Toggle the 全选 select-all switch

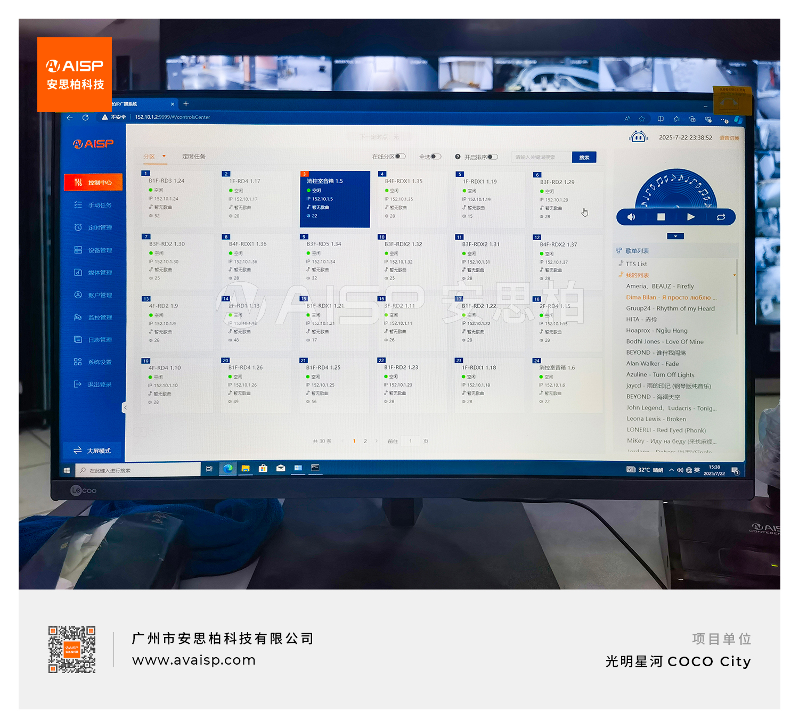click(x=436, y=157)
